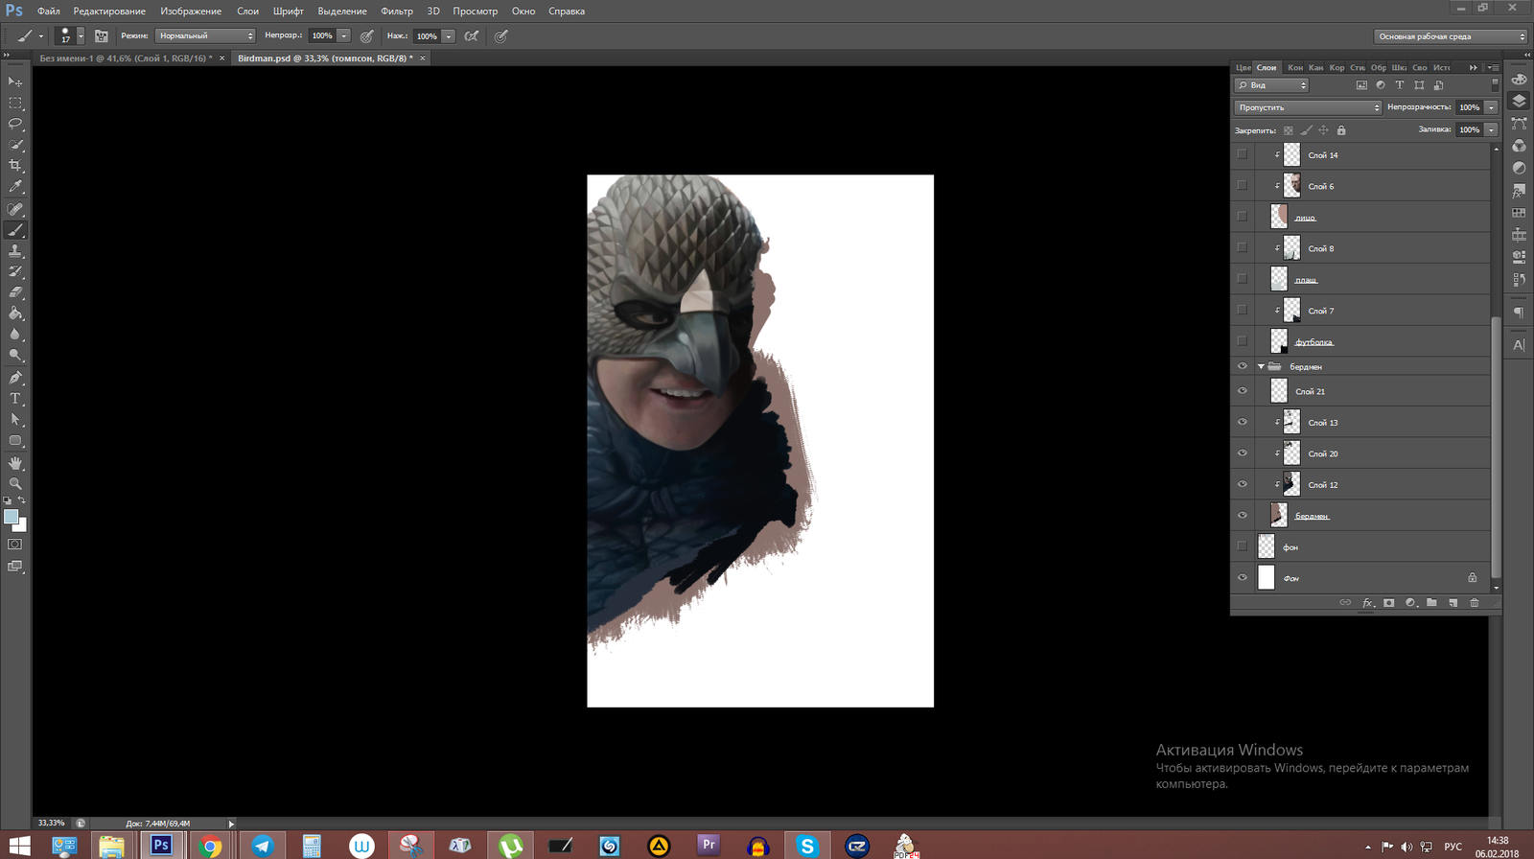
Task: Select the Healing Brush tool
Action: coord(15,209)
